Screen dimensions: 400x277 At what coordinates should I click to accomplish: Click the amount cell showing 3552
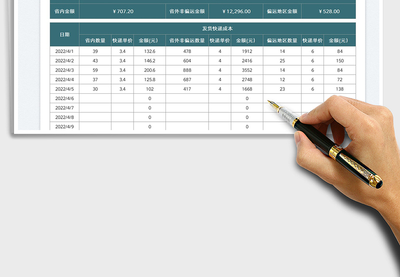point(247,70)
